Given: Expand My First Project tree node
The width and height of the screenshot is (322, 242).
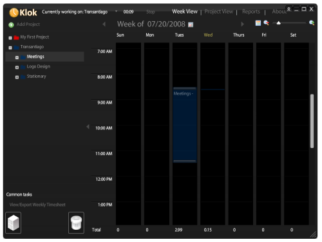Looking at the screenshot, I should tap(10, 38).
